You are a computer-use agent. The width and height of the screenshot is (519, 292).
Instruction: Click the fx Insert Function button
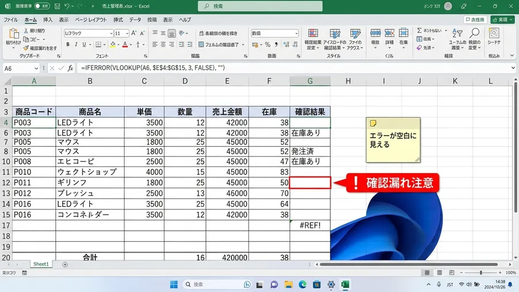click(70, 68)
